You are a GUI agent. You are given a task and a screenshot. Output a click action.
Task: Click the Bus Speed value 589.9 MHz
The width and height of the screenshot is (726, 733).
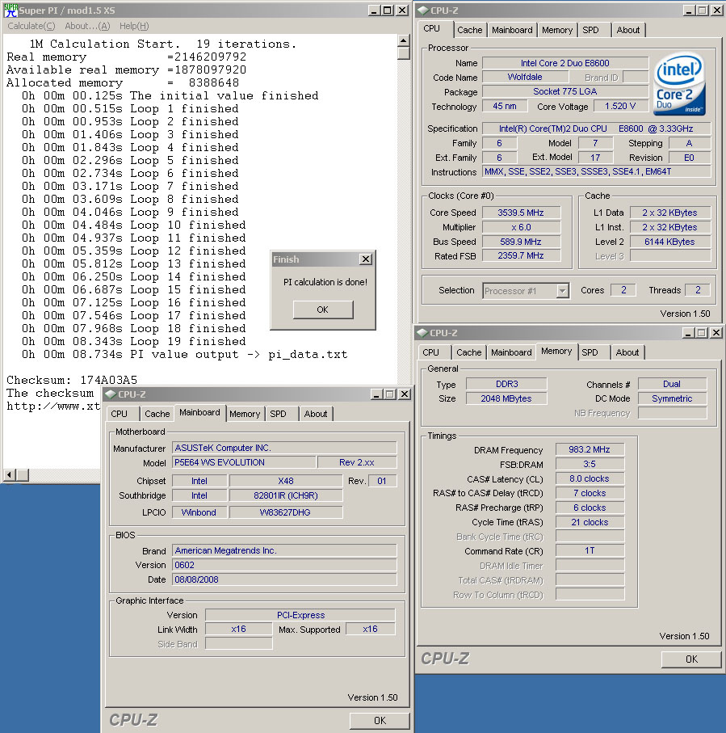521,242
